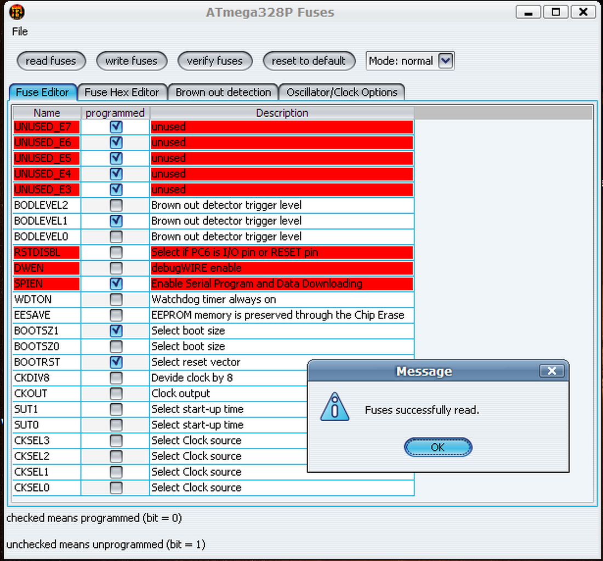Screen dimensions: 603x561
Task: Check the CKDIV8 checkbox
Action: coord(116,377)
